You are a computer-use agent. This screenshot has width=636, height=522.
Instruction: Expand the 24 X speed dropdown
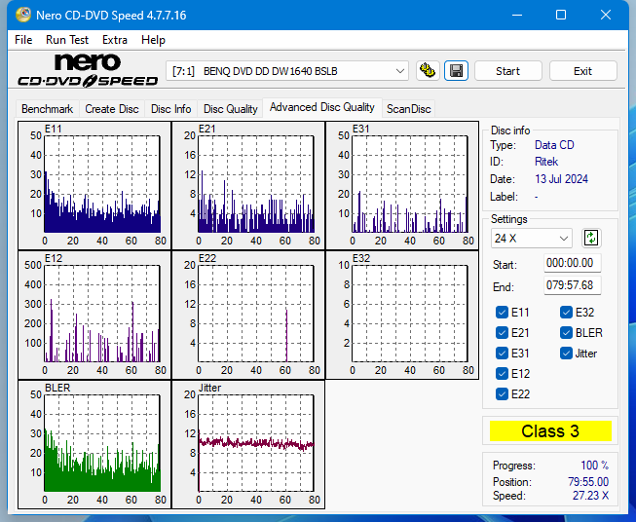[532, 238]
